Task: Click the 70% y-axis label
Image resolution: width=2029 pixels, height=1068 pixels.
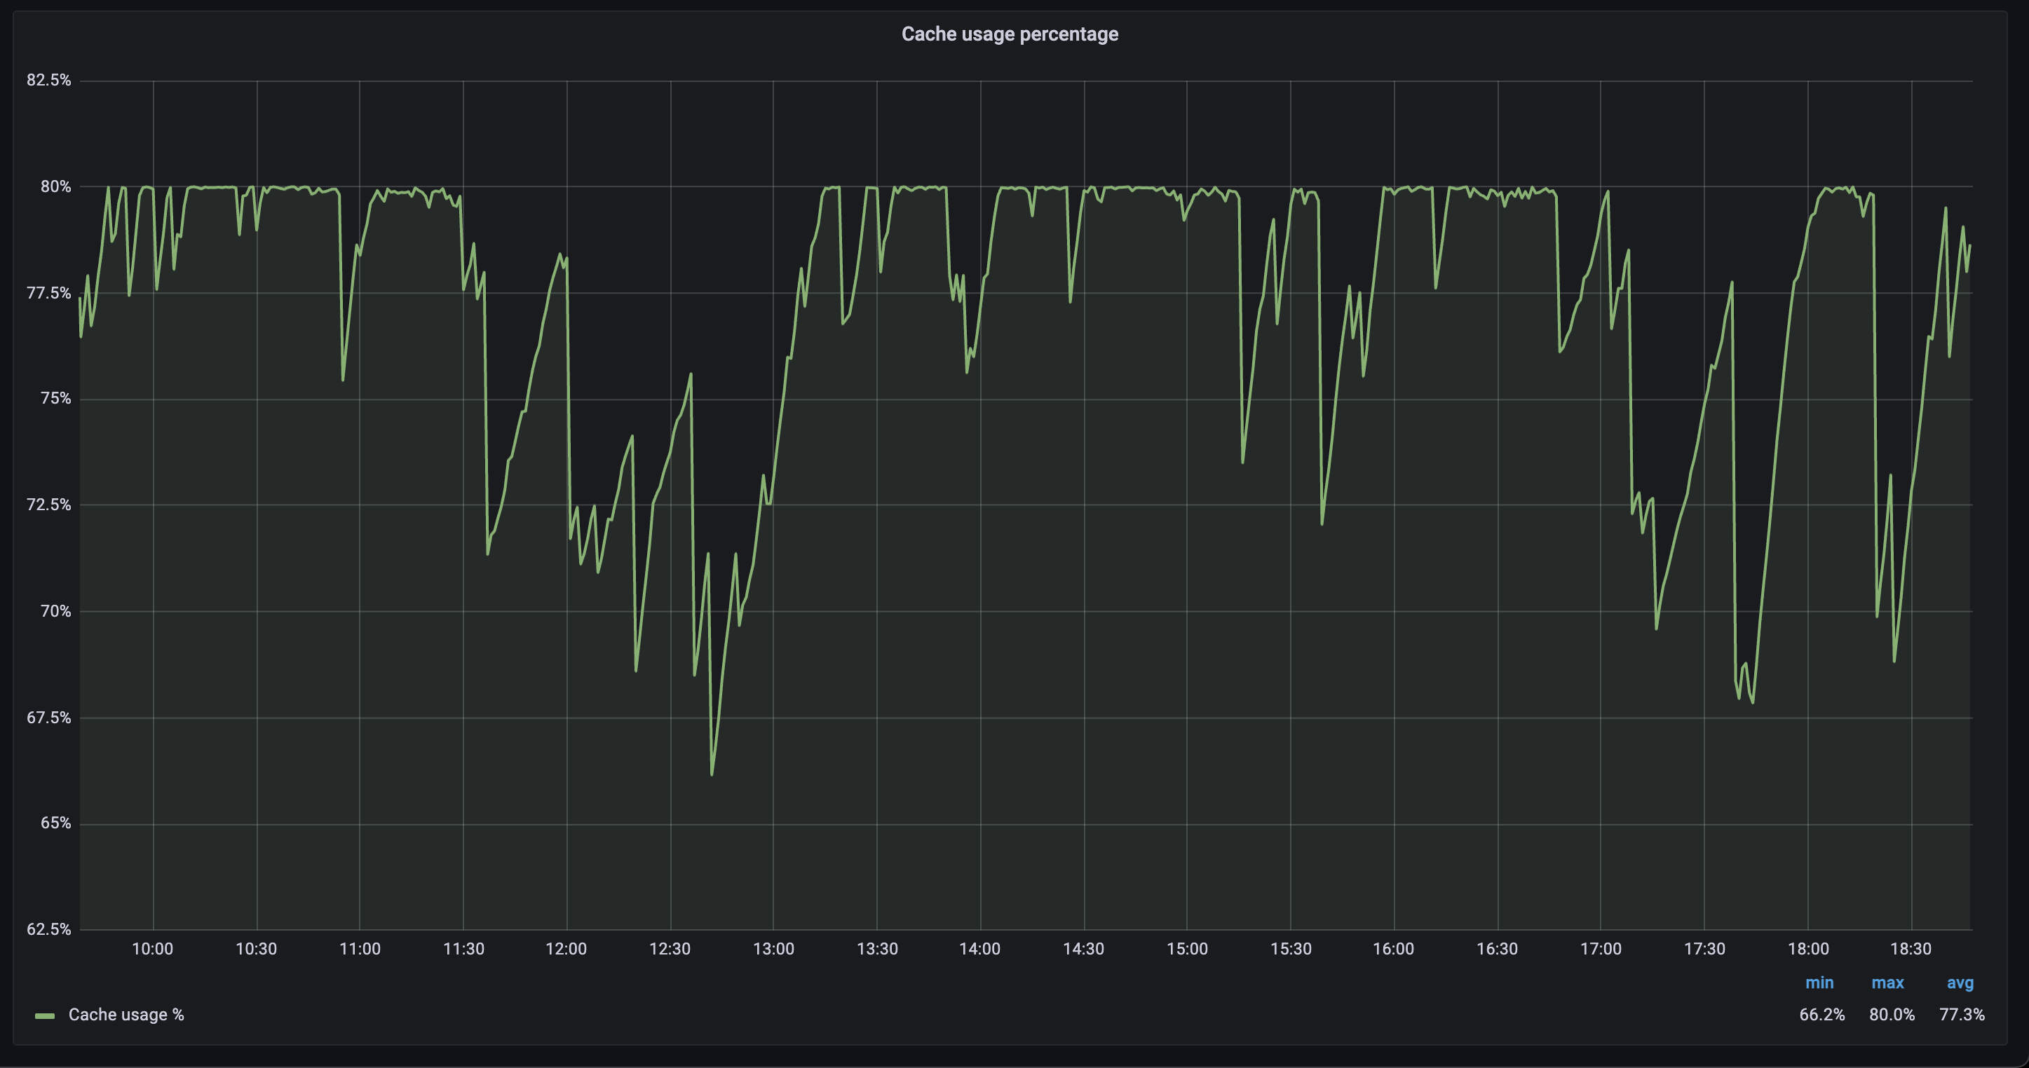Action: (55, 612)
